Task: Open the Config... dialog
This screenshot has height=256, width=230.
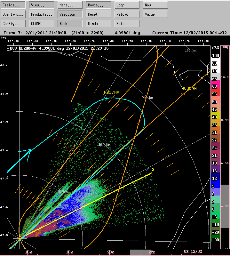Action: pyautogui.click(x=13, y=24)
